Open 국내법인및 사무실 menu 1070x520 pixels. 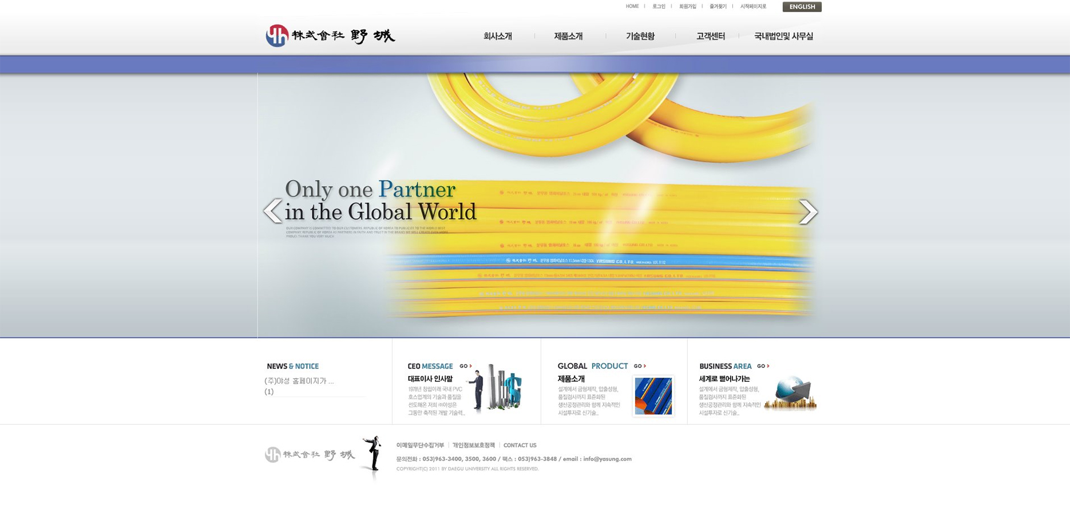pyautogui.click(x=783, y=37)
